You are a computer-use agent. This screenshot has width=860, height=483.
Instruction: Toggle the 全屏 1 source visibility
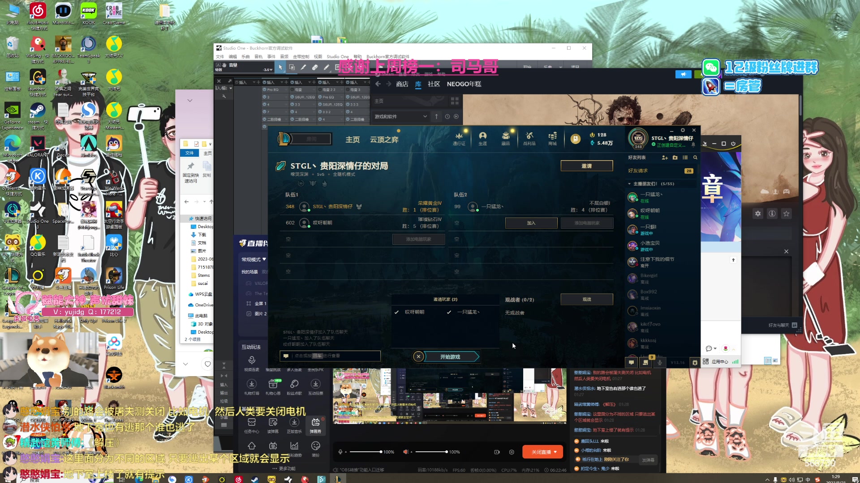(x=249, y=304)
